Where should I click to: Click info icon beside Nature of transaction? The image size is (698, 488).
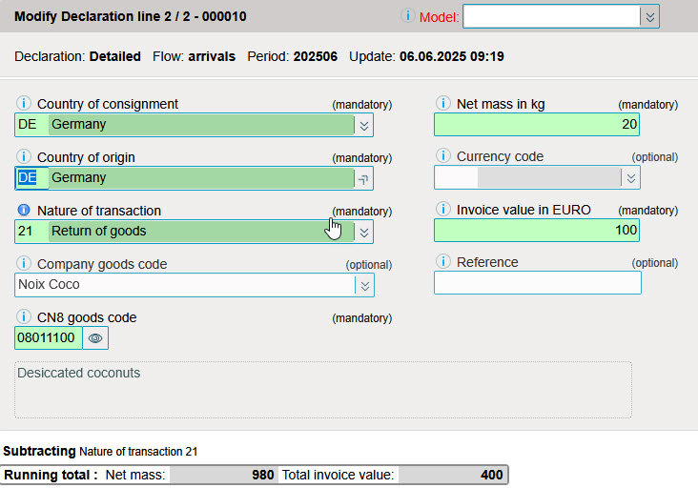[25, 211]
